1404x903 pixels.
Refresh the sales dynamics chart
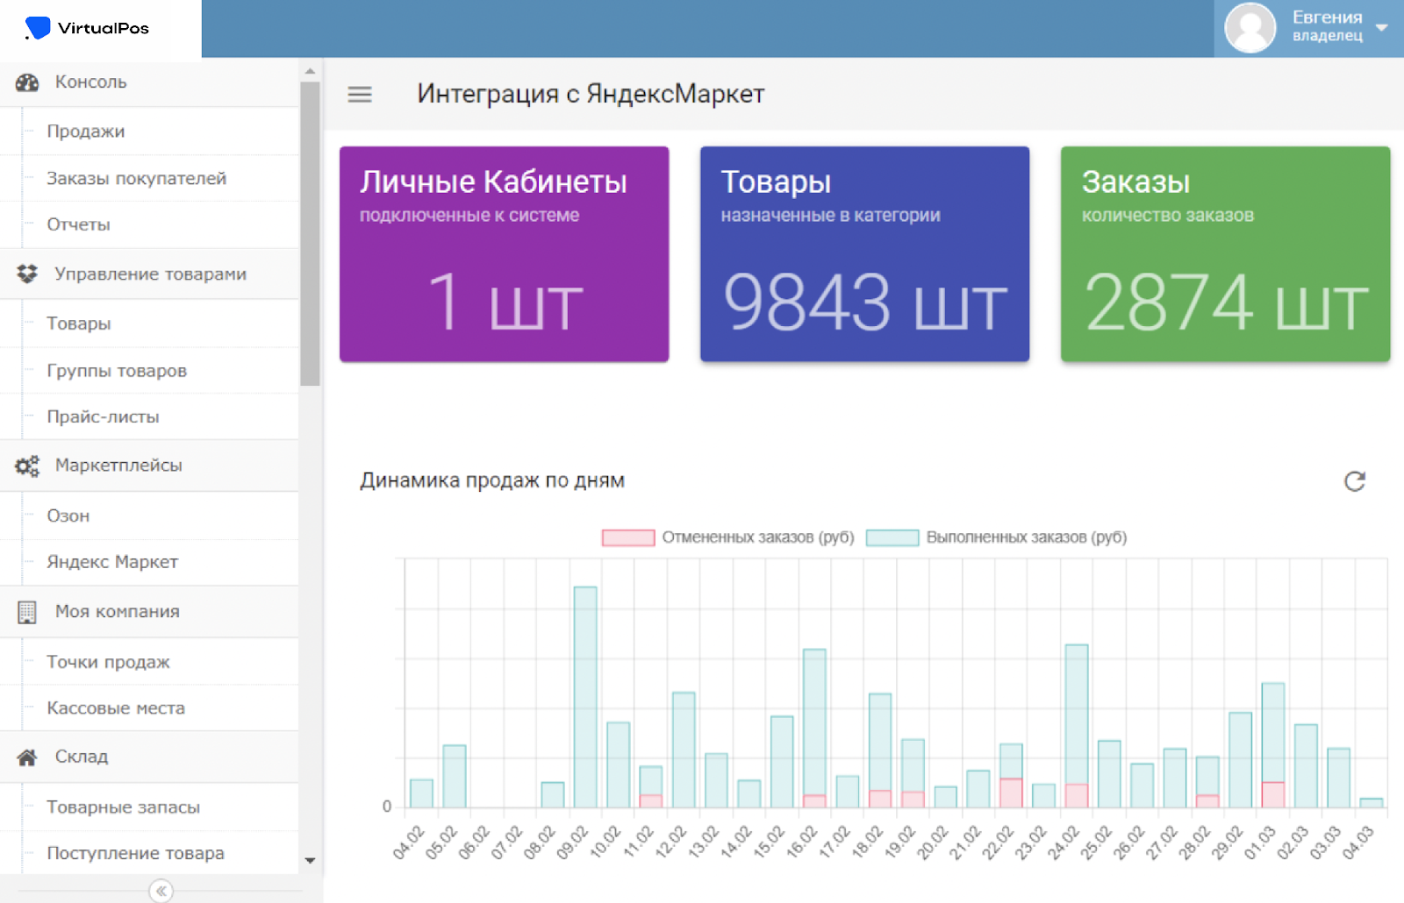[x=1354, y=481]
